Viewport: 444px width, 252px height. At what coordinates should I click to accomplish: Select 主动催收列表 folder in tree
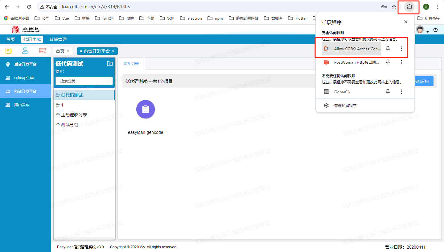[x=74, y=115]
